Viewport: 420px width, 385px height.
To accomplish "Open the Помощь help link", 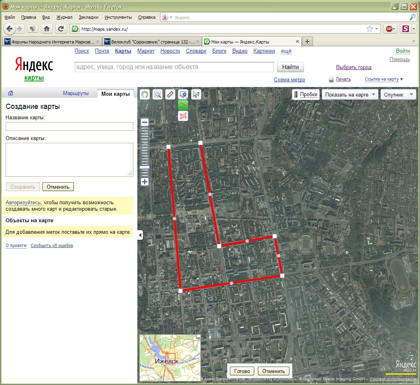I will (x=400, y=59).
